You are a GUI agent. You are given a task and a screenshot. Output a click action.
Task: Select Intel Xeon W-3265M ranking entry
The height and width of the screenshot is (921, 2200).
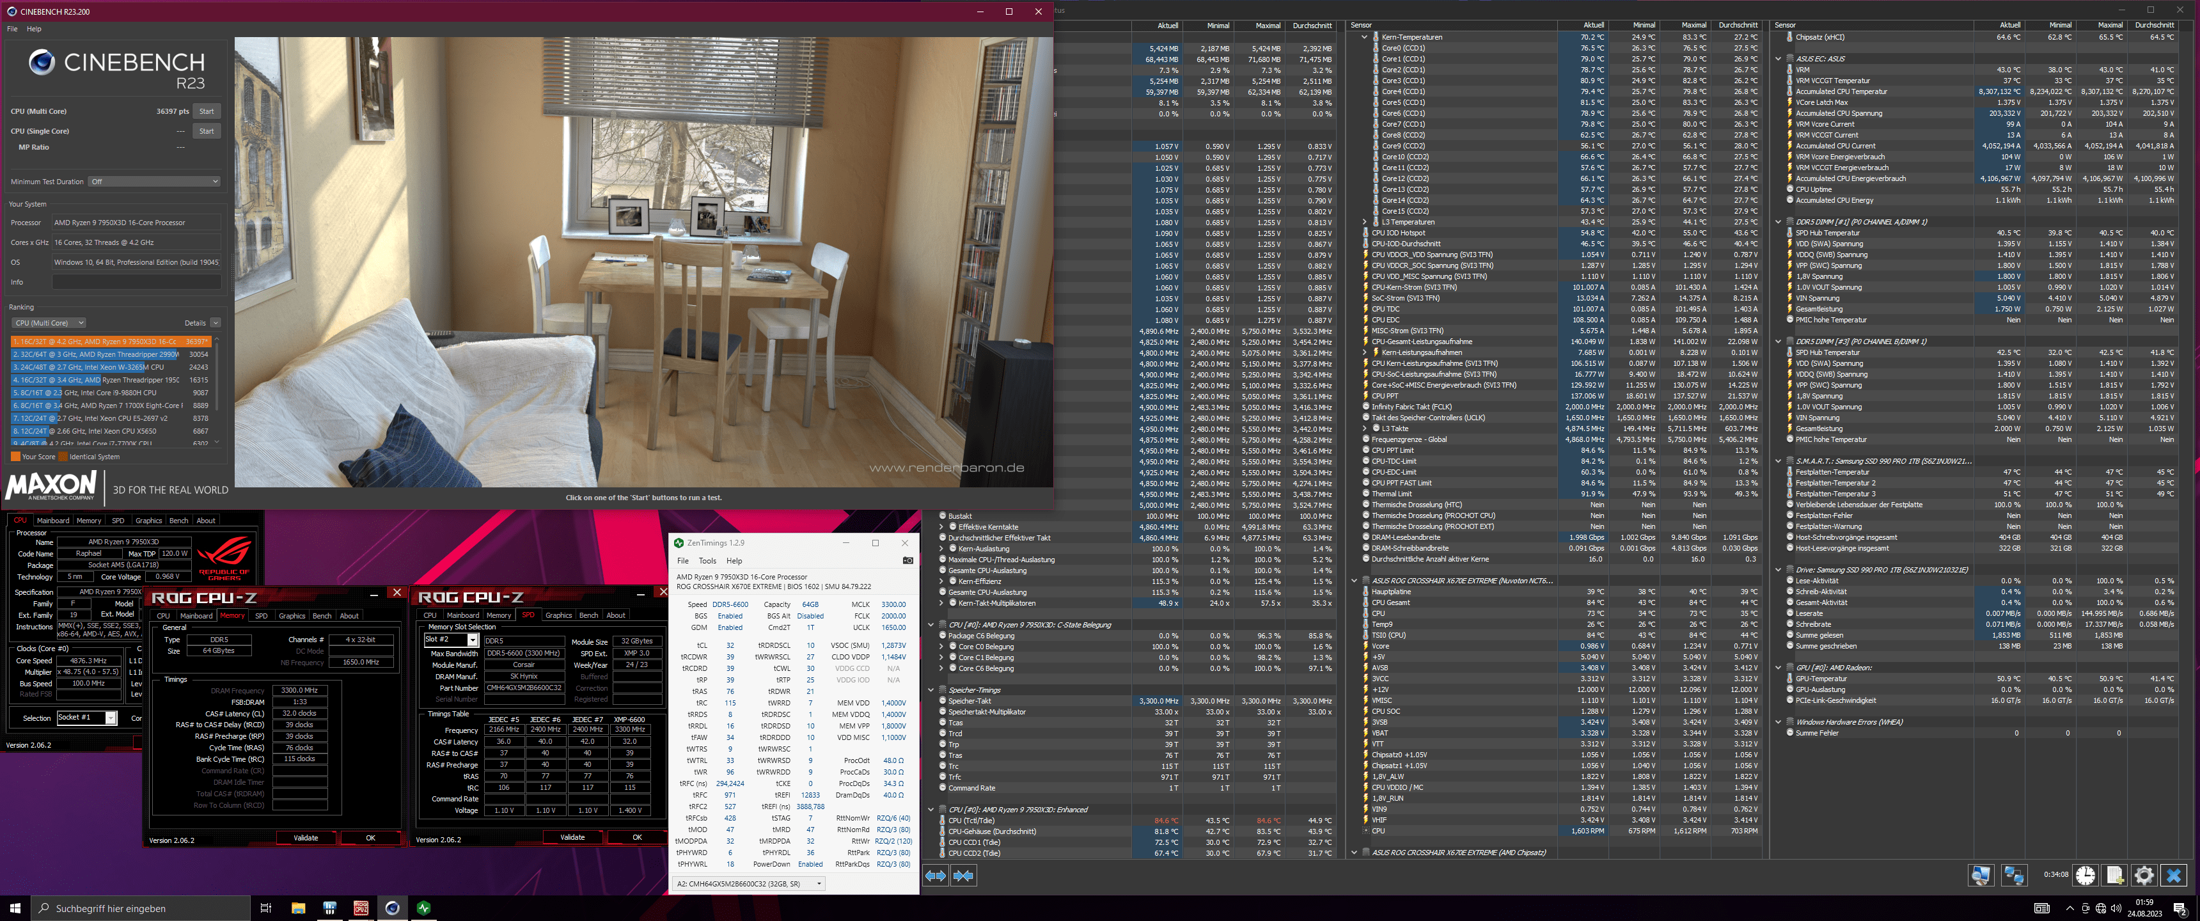click(110, 367)
